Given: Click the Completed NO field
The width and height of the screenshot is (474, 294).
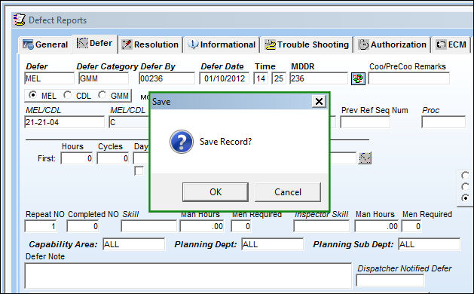Looking at the screenshot, I should pos(83,226).
